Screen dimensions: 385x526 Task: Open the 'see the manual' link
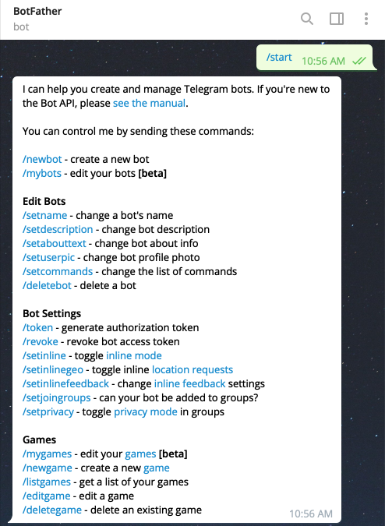149,103
